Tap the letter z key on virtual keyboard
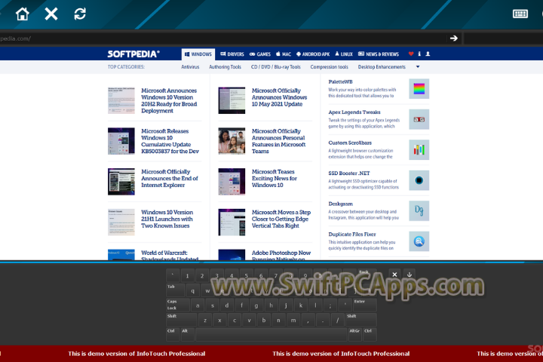 (x=205, y=320)
